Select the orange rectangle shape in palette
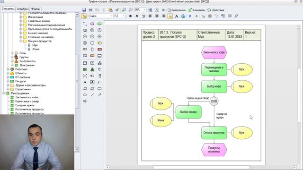Image resolution: width=303 pixels, height=170 pixels. (x=92, y=56)
